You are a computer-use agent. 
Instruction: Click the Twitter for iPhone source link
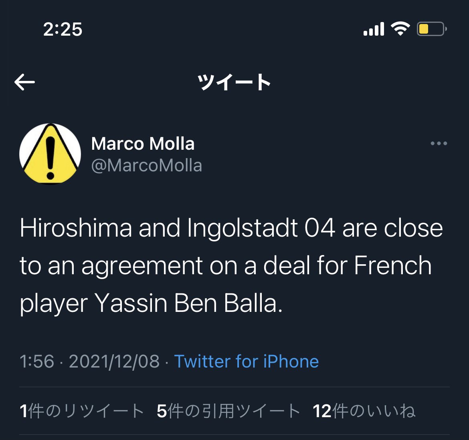click(x=246, y=362)
